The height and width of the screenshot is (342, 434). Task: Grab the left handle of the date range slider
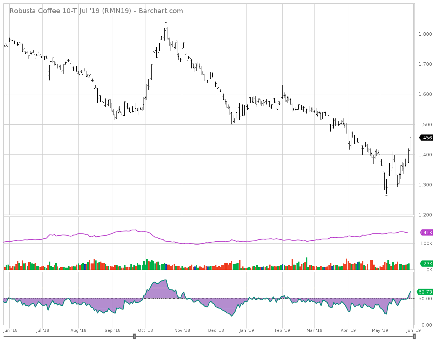click(134, 336)
